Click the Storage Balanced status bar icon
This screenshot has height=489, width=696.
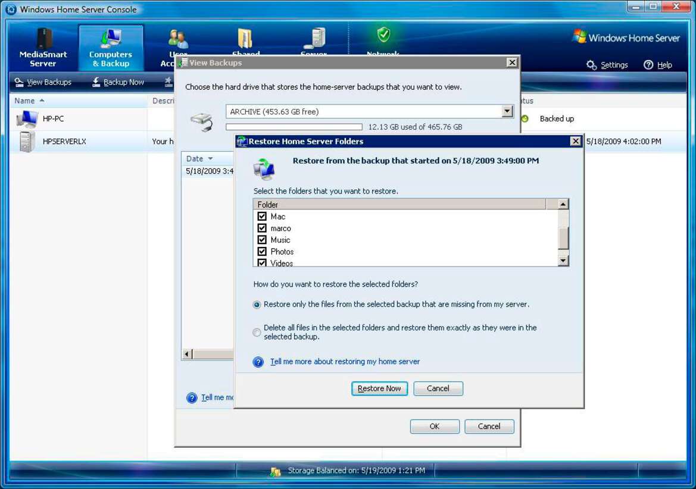(x=275, y=471)
